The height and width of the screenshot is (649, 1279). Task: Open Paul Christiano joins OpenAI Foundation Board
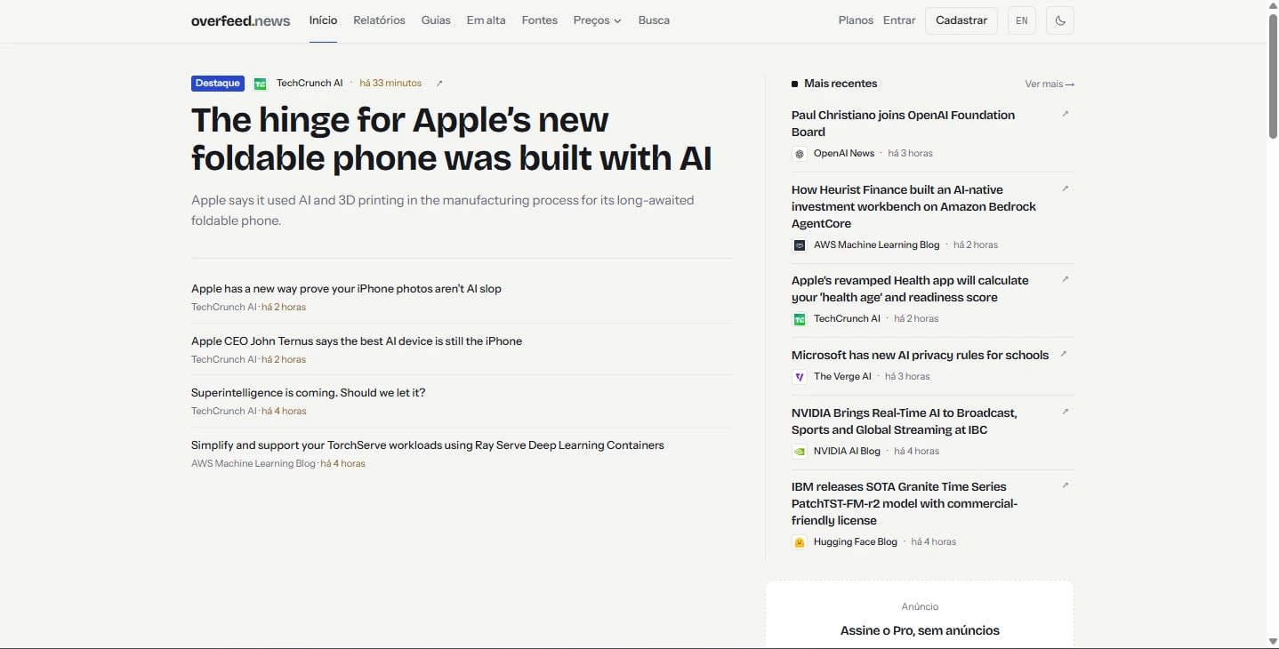[x=903, y=124]
